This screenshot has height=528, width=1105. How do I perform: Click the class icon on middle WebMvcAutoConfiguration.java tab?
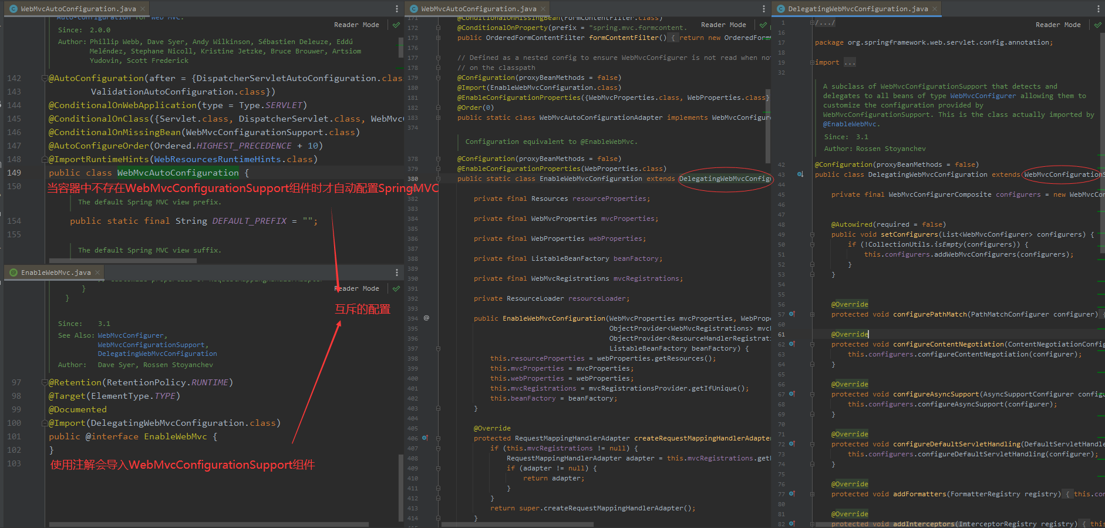point(414,9)
